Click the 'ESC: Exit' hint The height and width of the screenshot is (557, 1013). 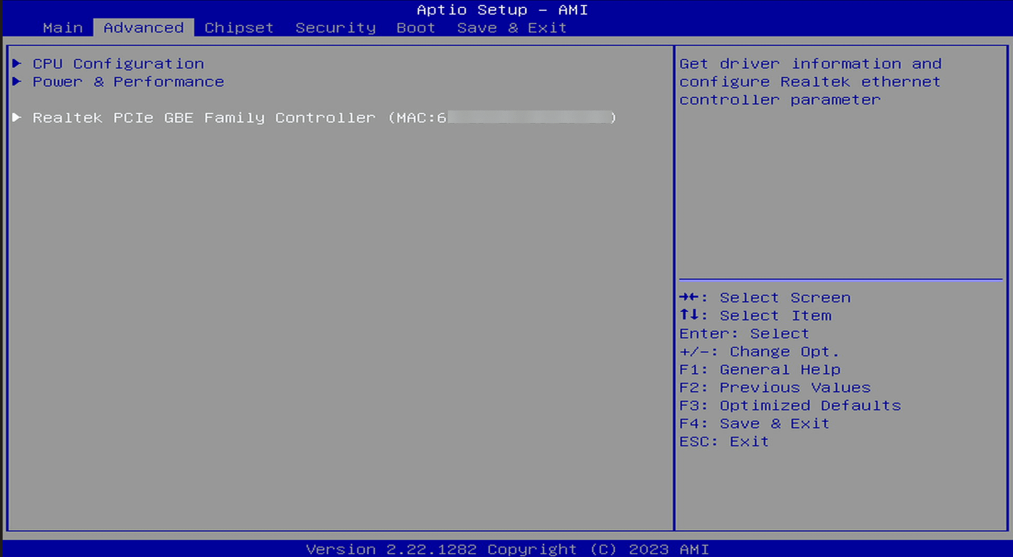724,441
